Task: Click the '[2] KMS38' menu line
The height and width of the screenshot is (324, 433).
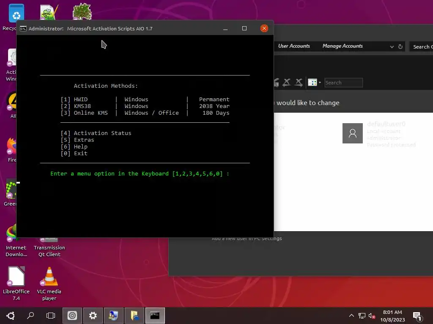Action: click(x=145, y=106)
